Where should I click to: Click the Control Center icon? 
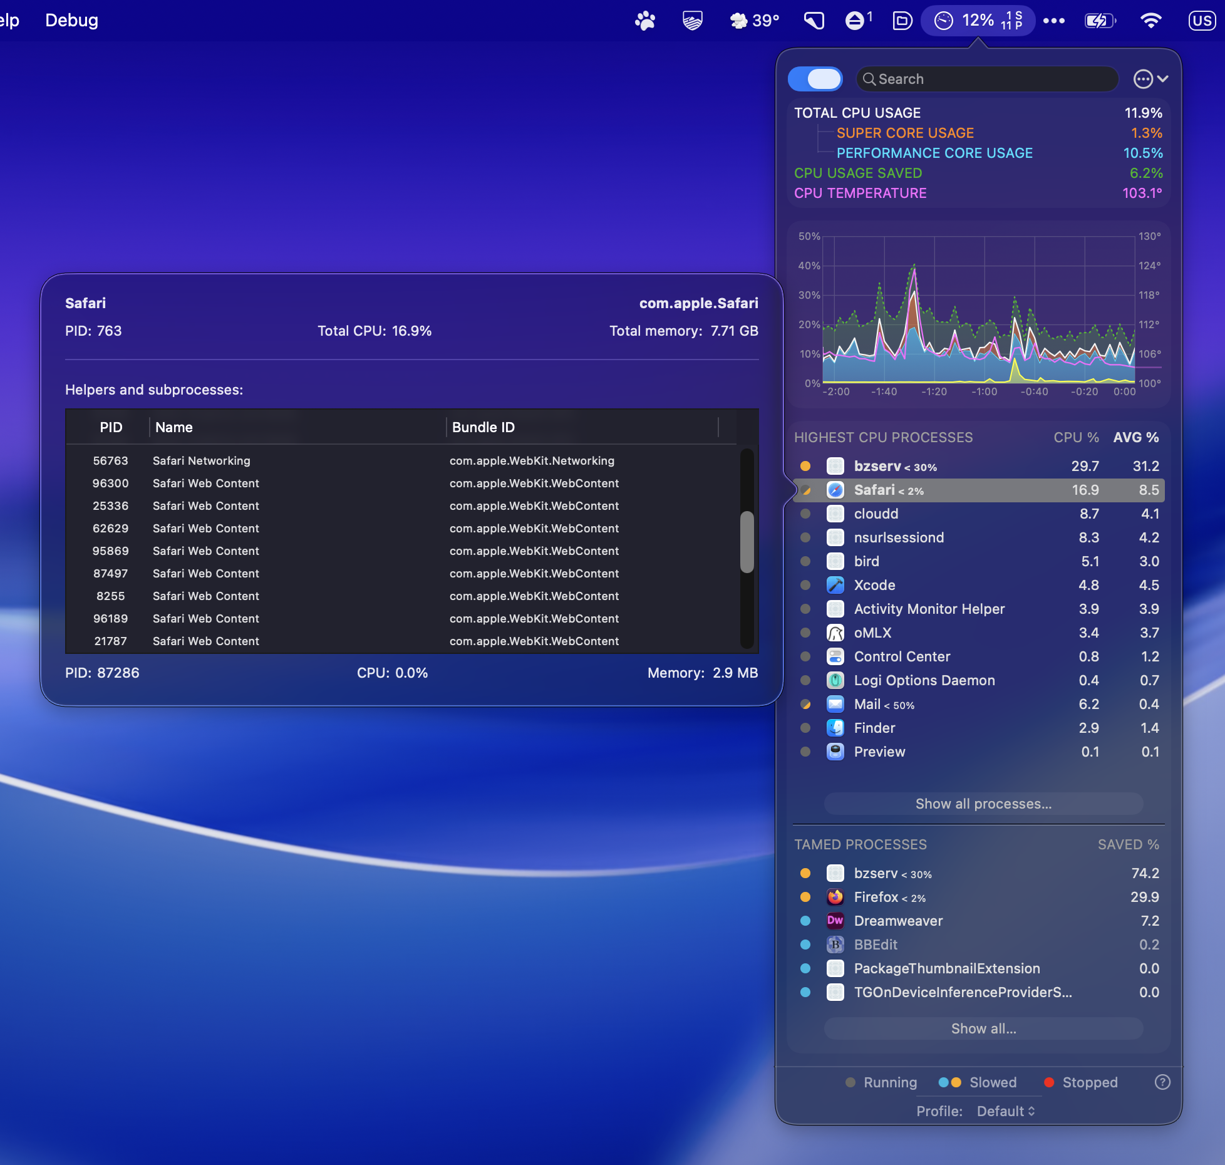tap(835, 656)
